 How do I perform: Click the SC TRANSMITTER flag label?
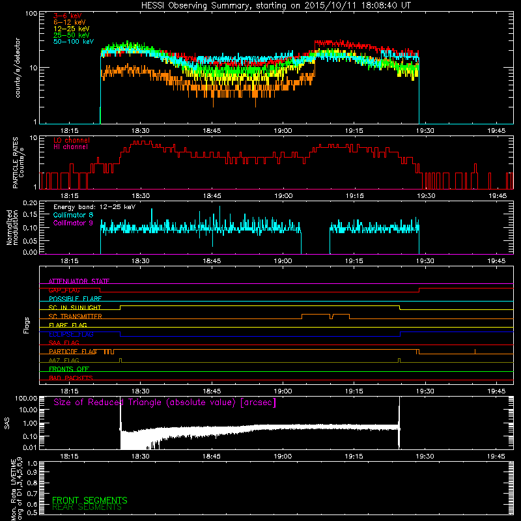point(76,317)
